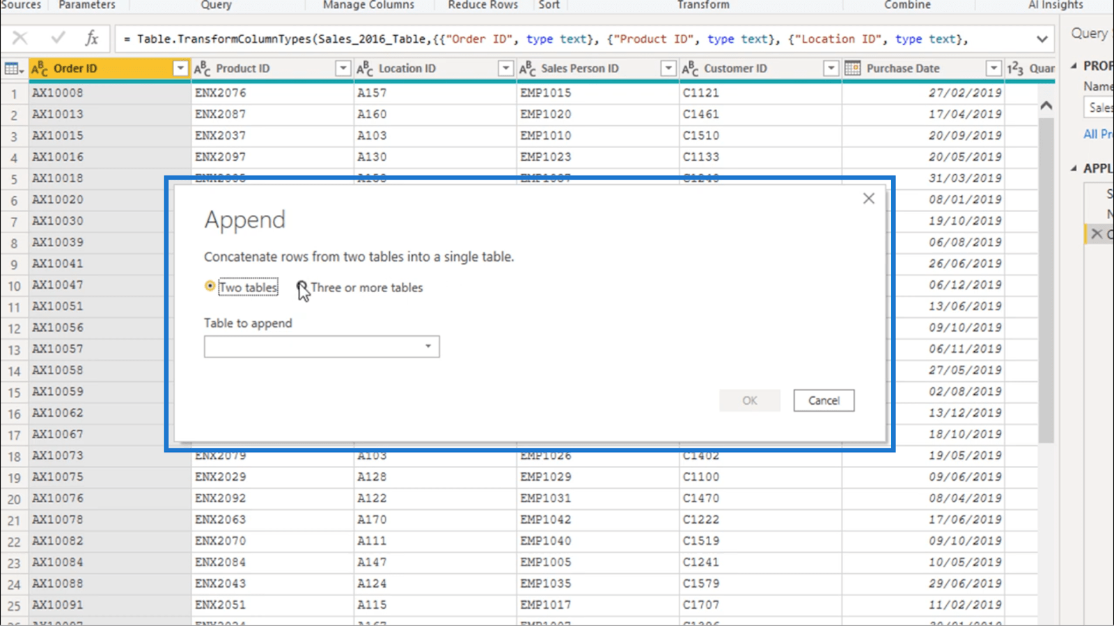Click Sales Person ID text type icon

527,68
